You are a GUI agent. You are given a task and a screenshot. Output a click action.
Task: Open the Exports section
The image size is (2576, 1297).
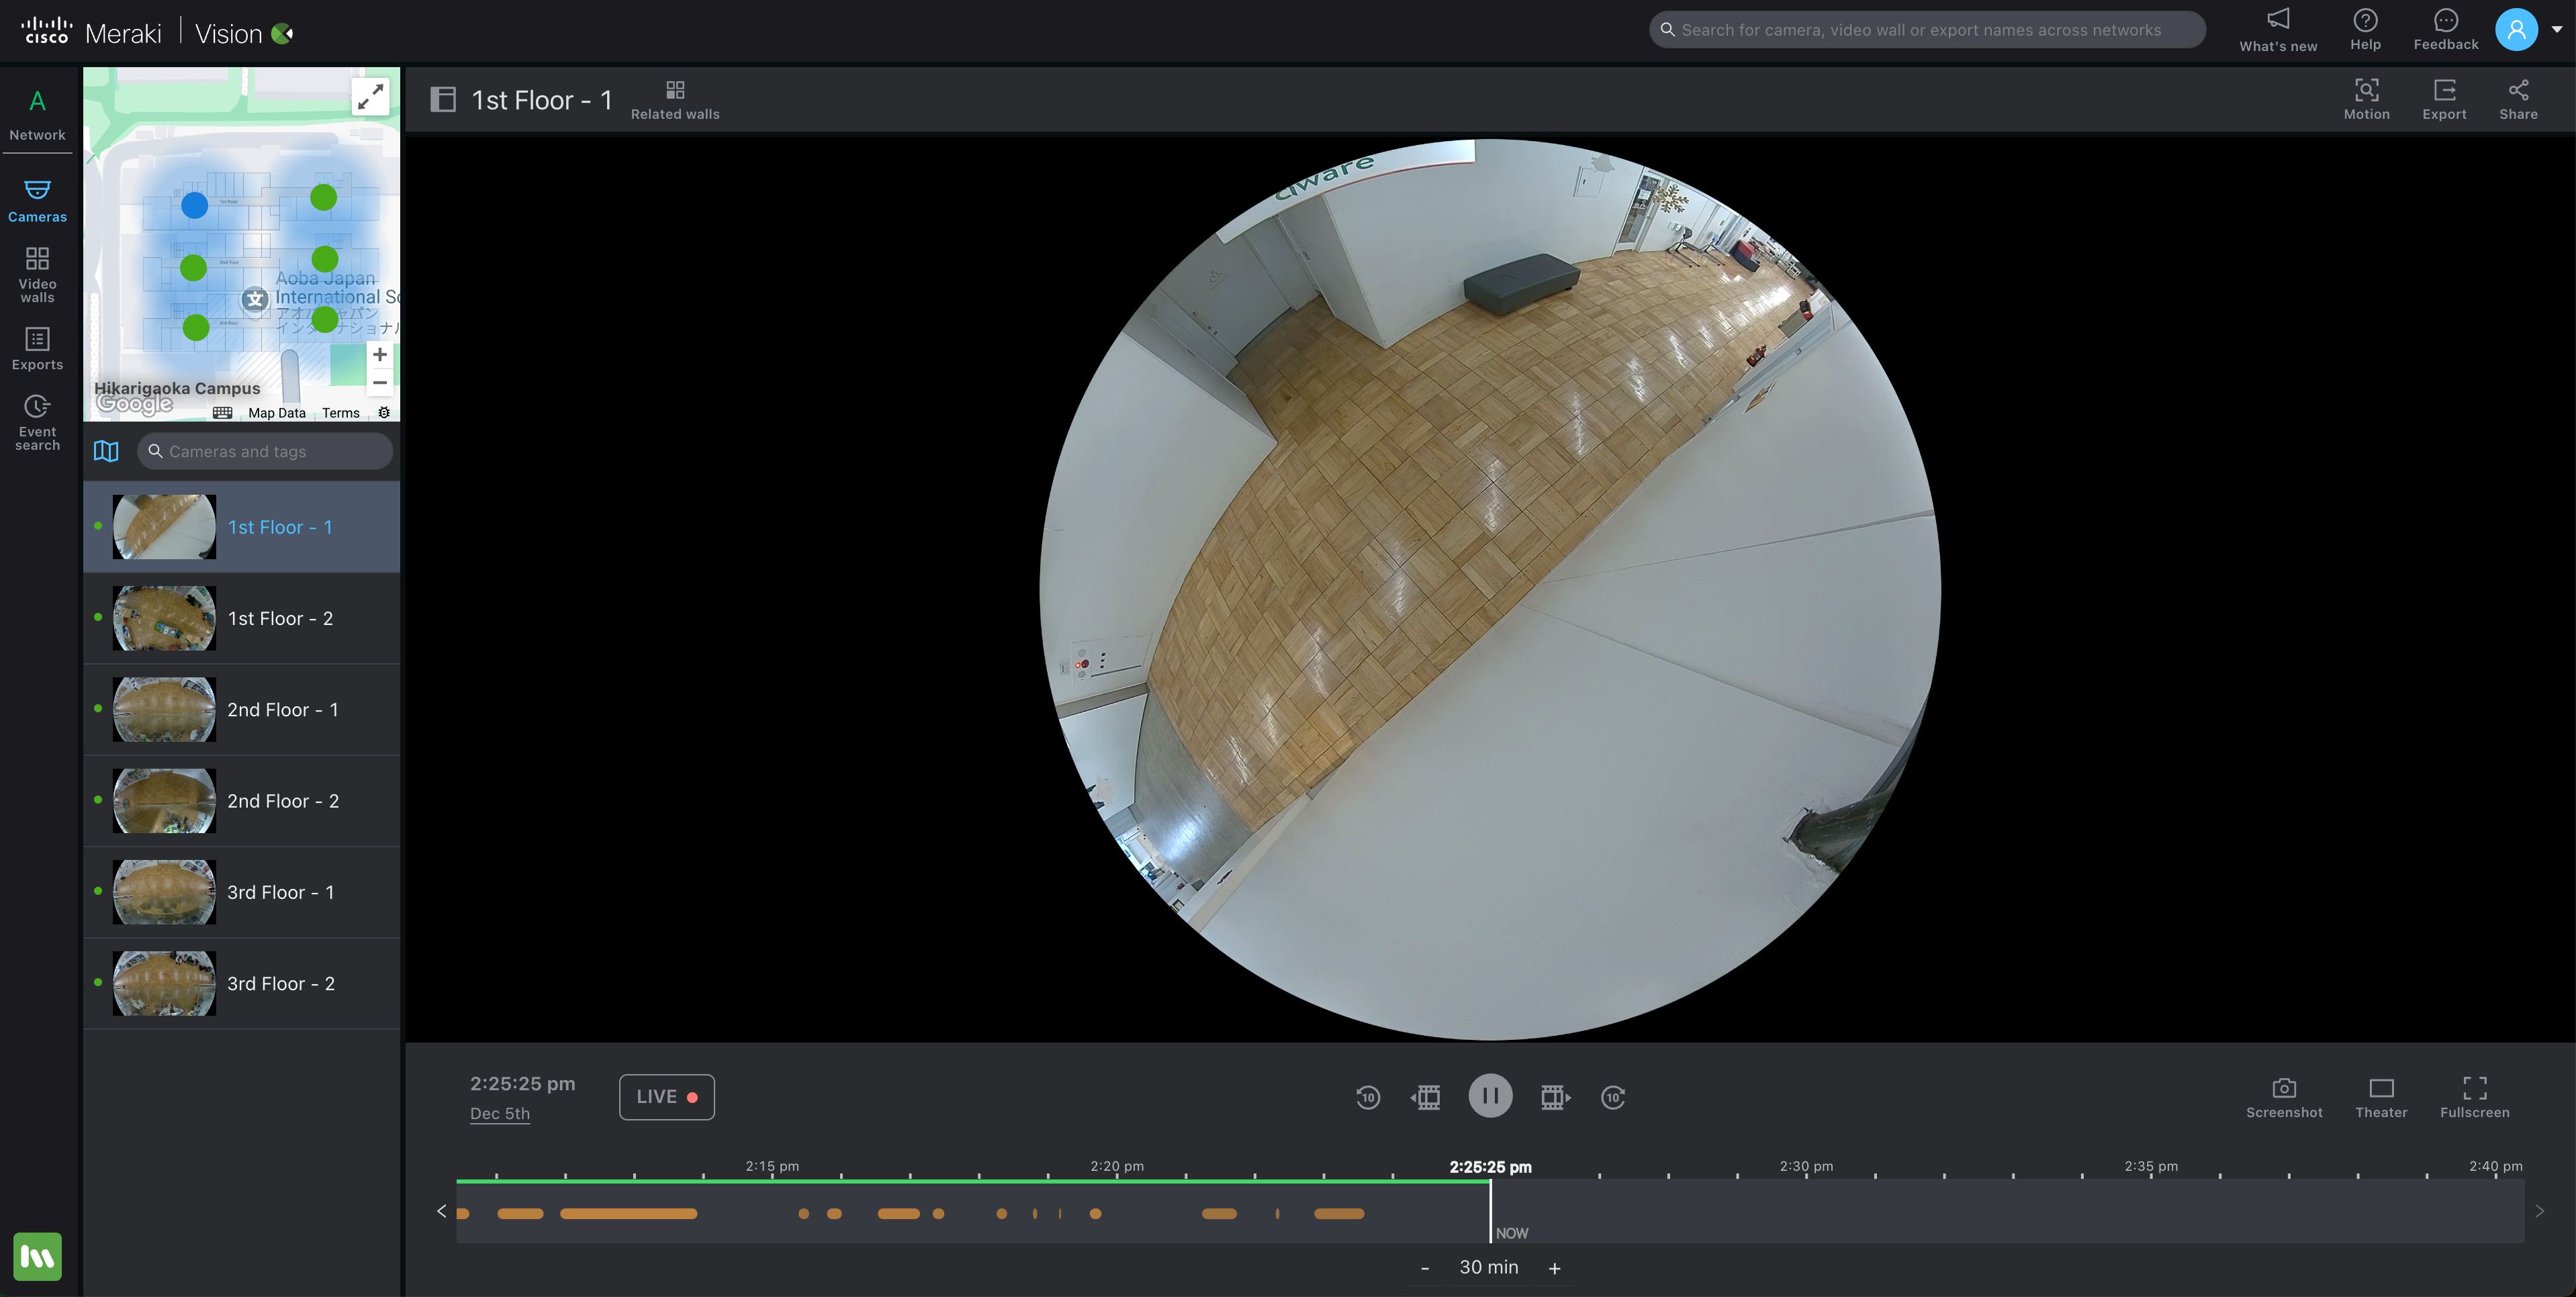pos(37,349)
